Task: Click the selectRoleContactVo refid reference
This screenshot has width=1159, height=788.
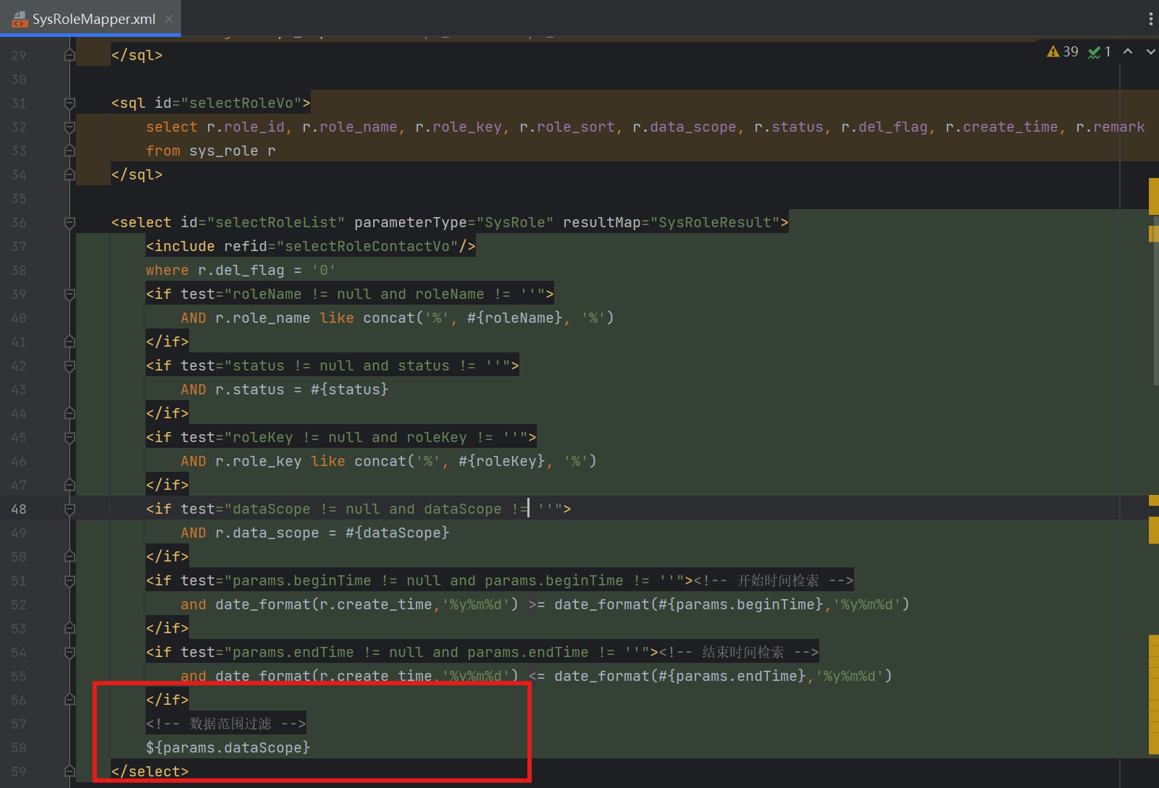Action: tap(367, 247)
